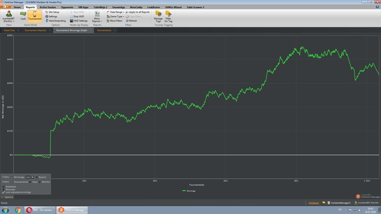Click the taskbar clock showing 19:43
This screenshot has height=214, width=381.
coord(370,210)
